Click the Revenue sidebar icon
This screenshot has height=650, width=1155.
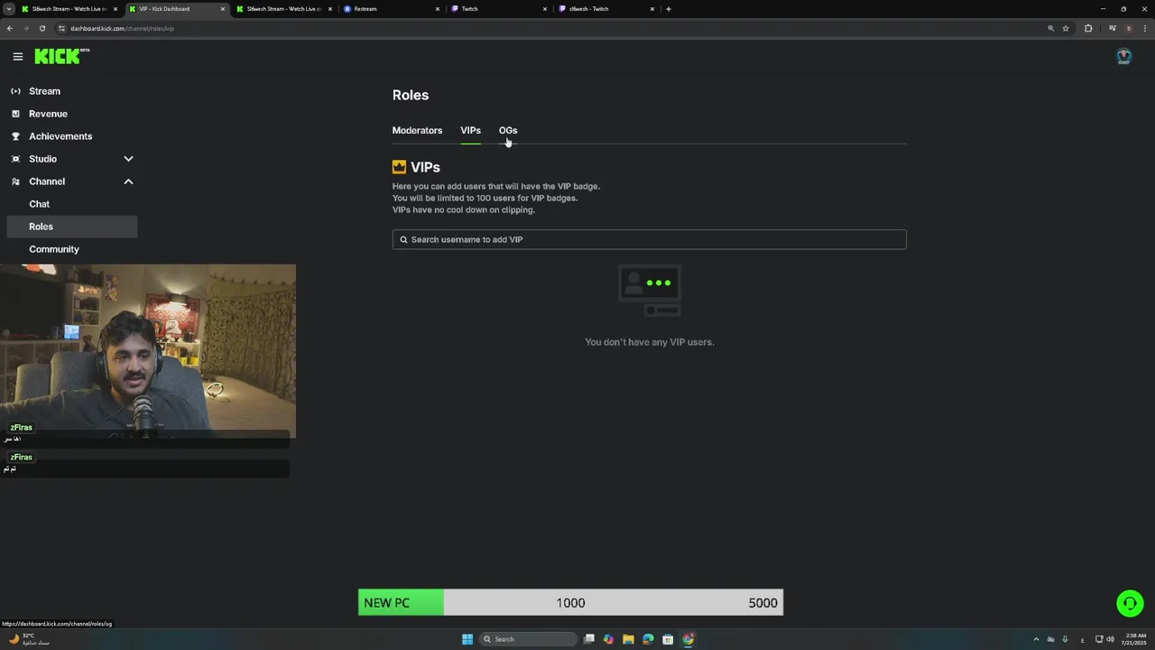(15, 114)
